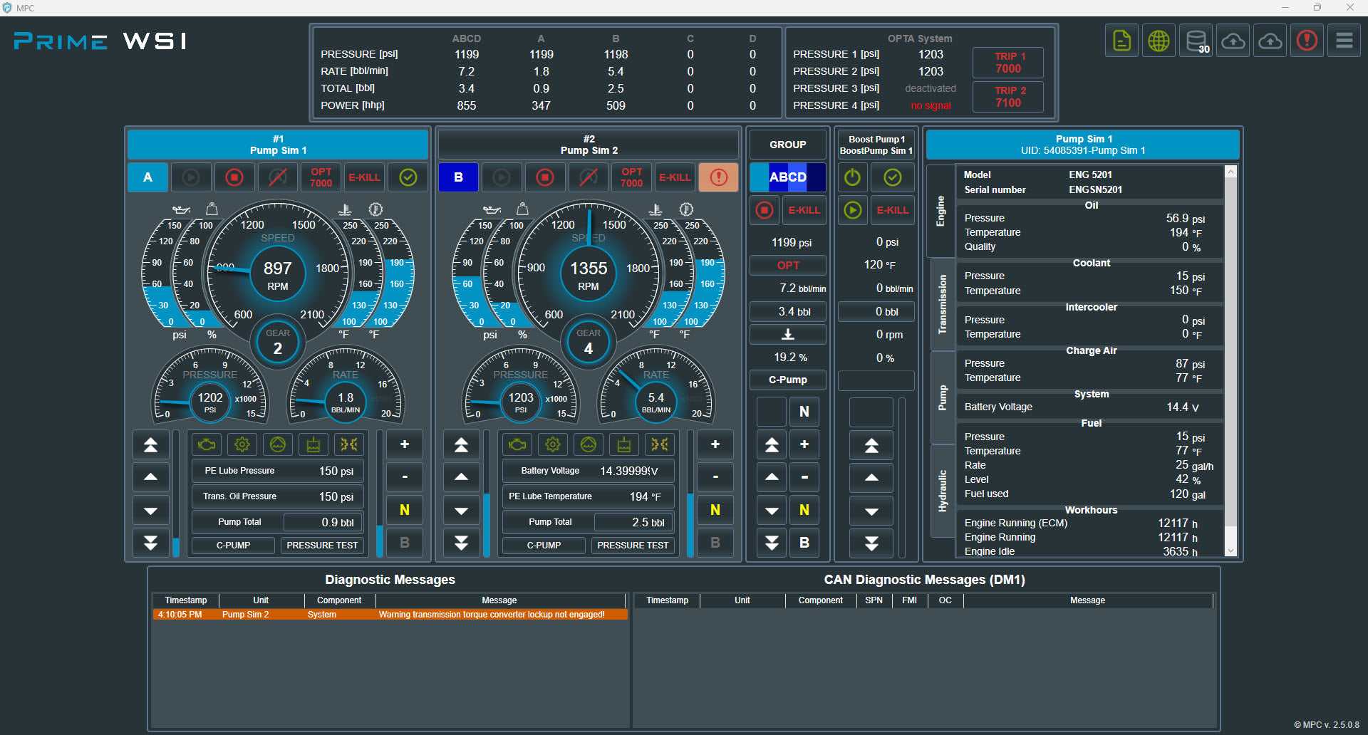The height and width of the screenshot is (735, 1368).
Task: Click OPT 7000 on Pump Sim 2
Action: [632, 177]
